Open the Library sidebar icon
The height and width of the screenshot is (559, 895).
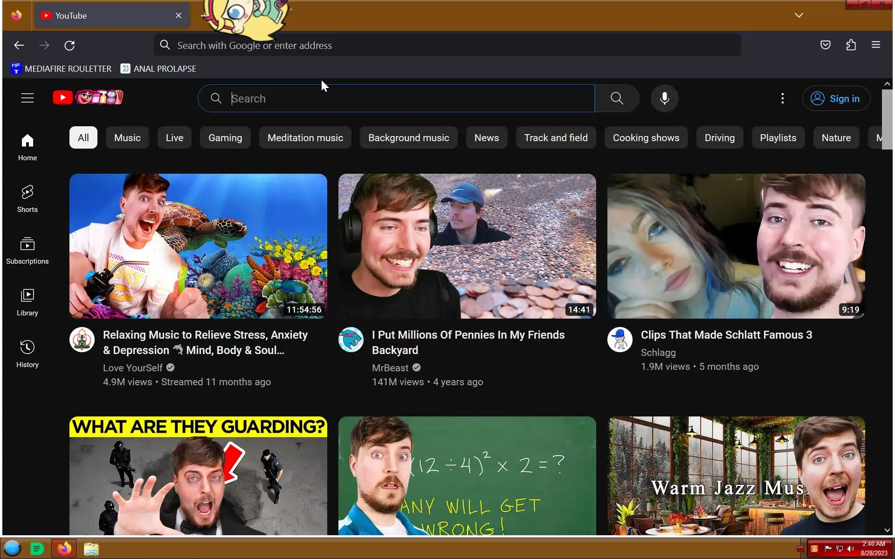(x=27, y=302)
